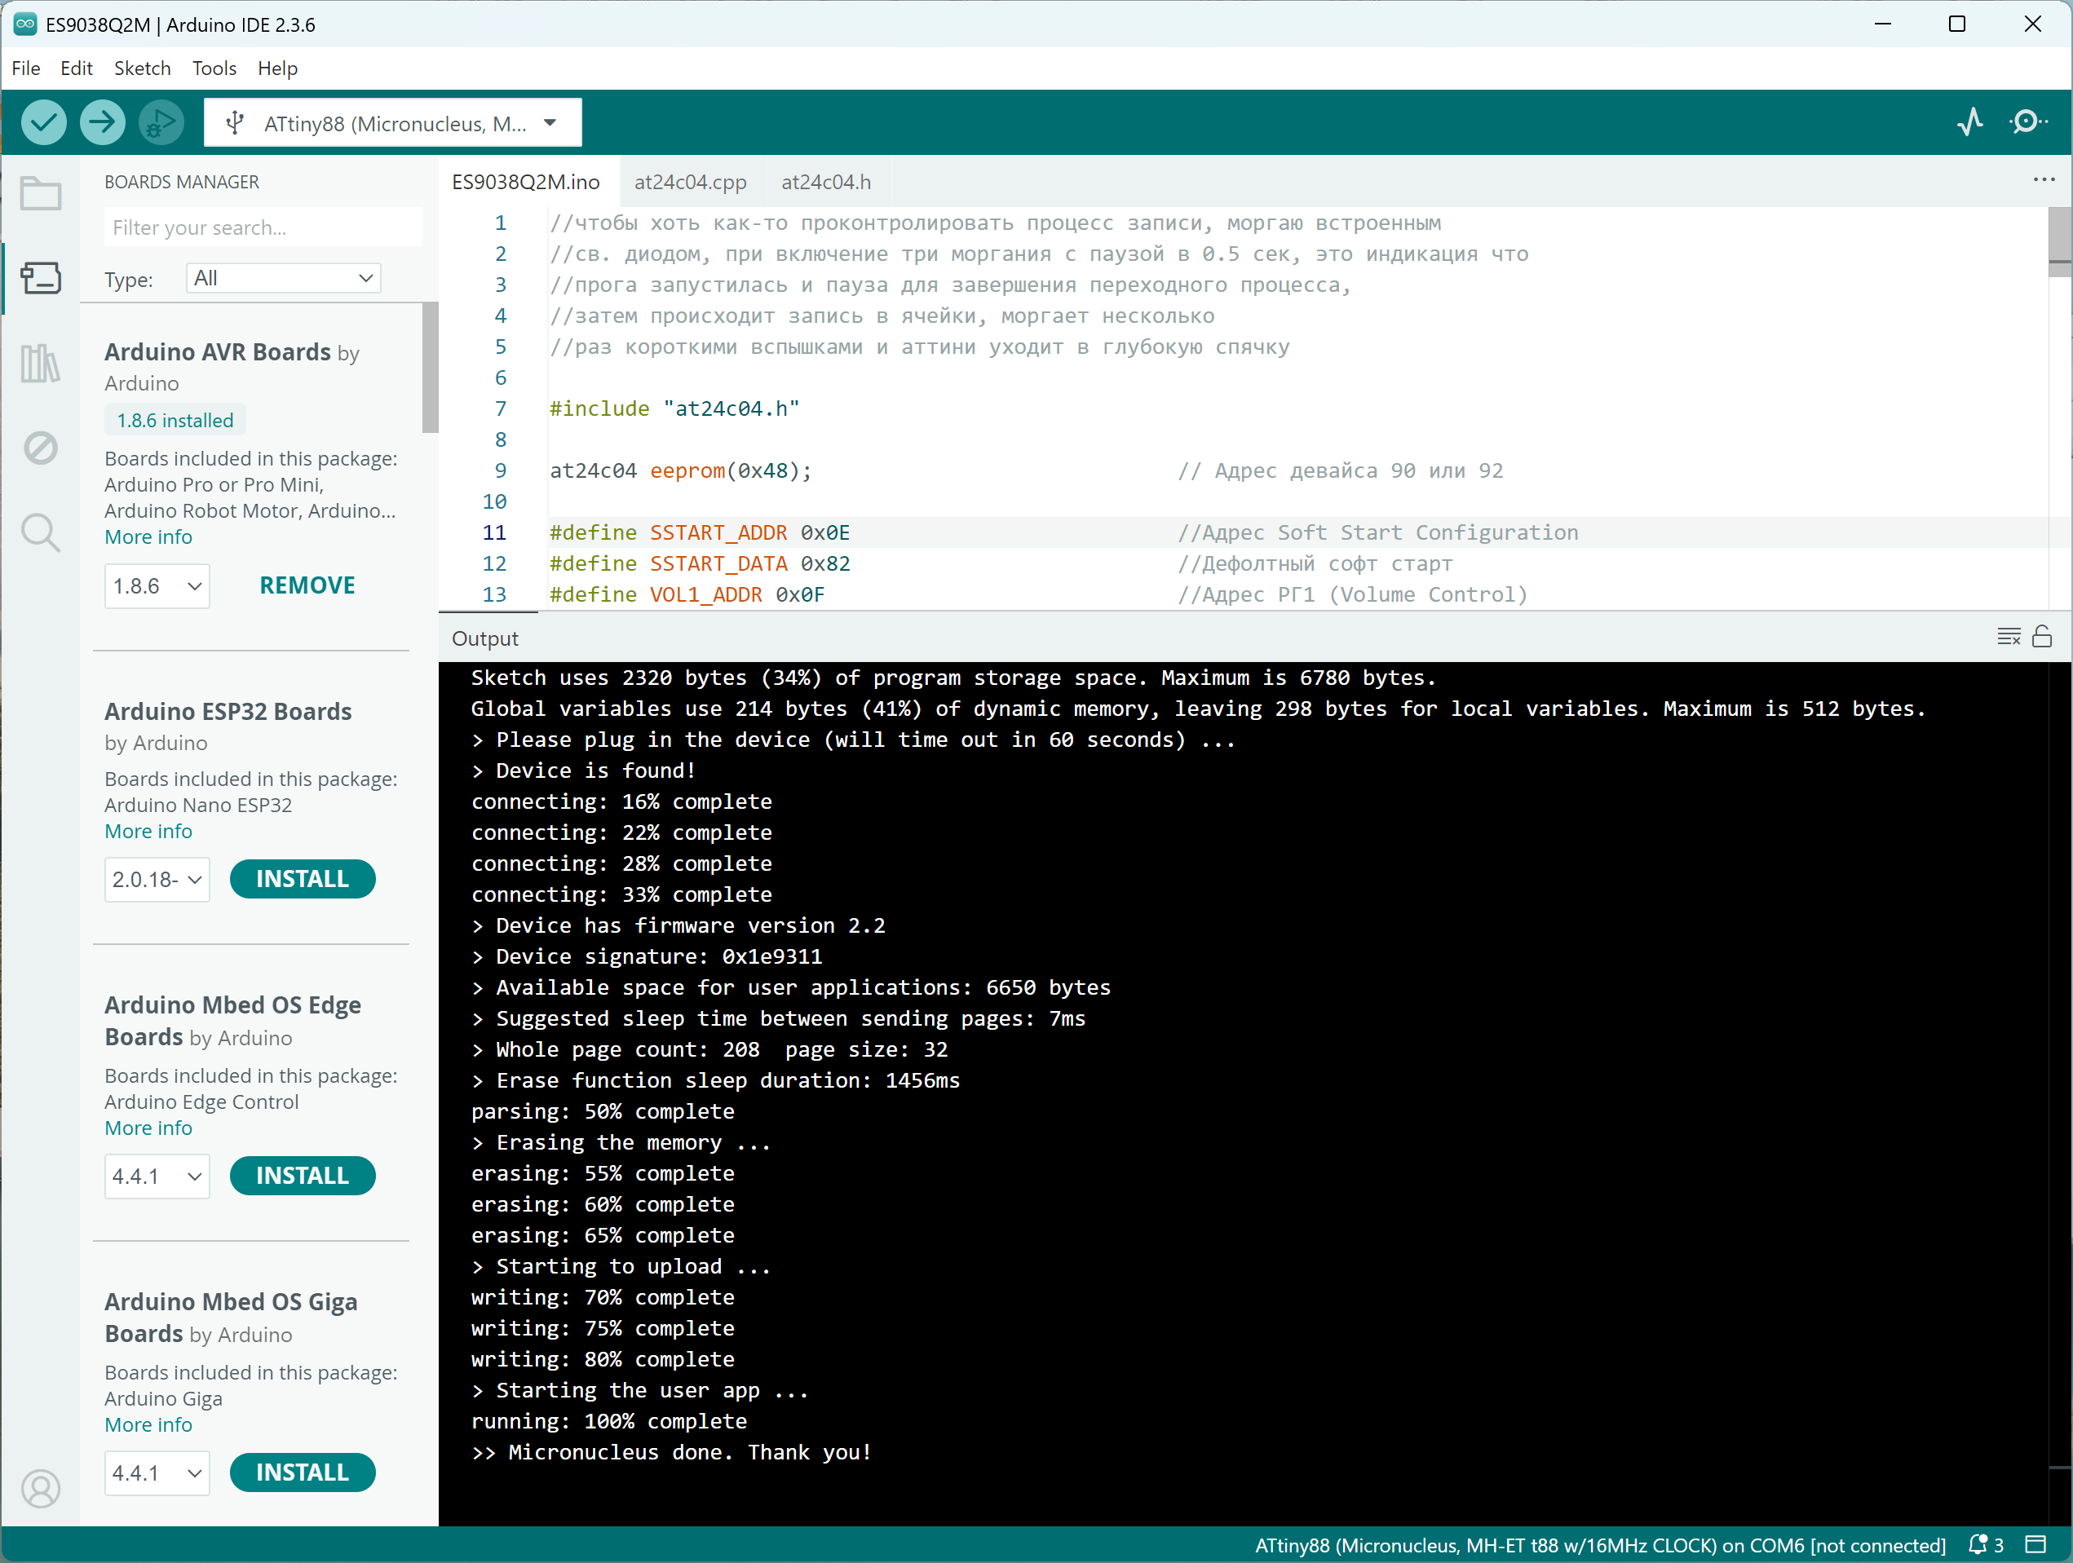Install Arduino Mbed OS Giga Boards

pos(303,1472)
